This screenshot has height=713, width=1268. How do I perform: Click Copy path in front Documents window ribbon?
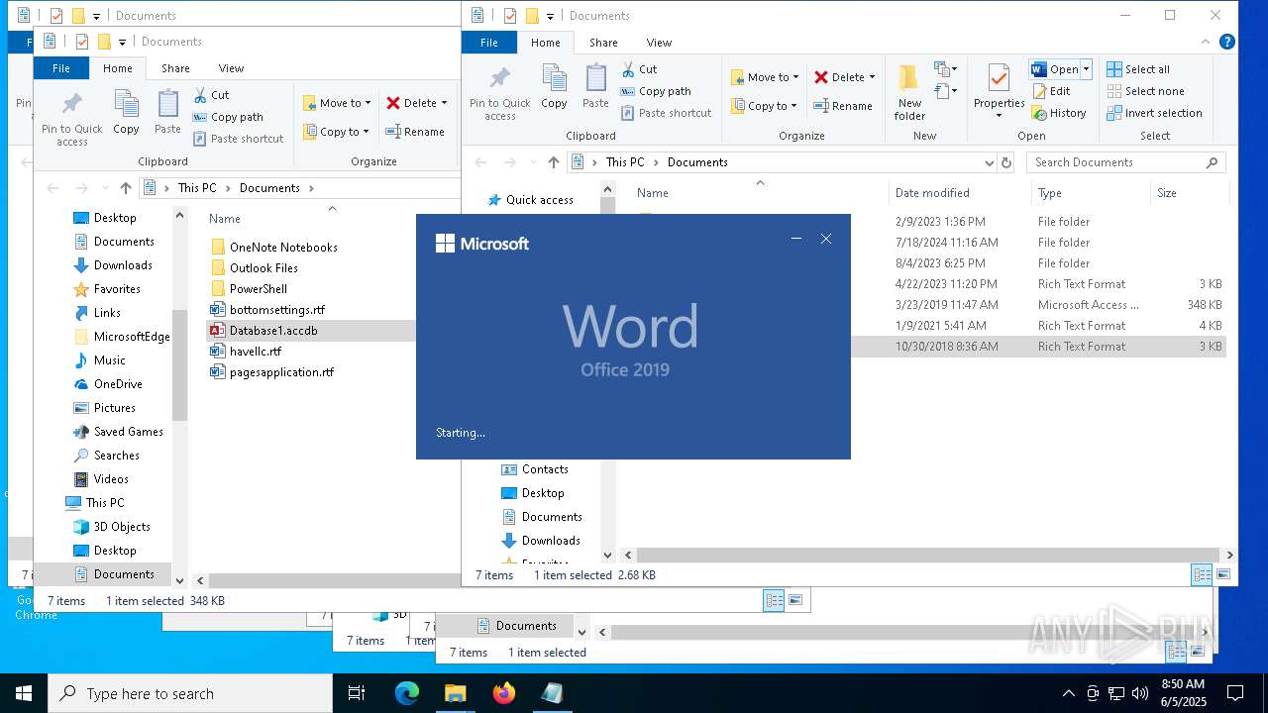point(656,91)
